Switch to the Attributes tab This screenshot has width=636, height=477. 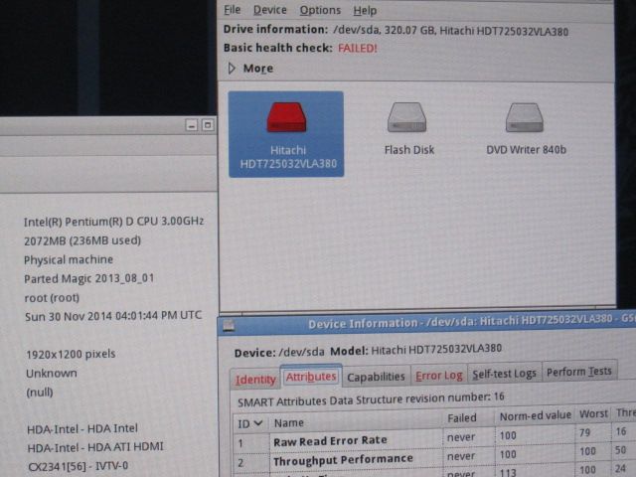point(311,377)
